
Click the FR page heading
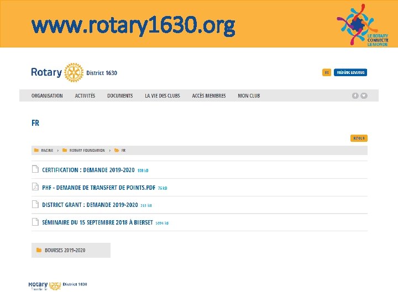[35, 123]
